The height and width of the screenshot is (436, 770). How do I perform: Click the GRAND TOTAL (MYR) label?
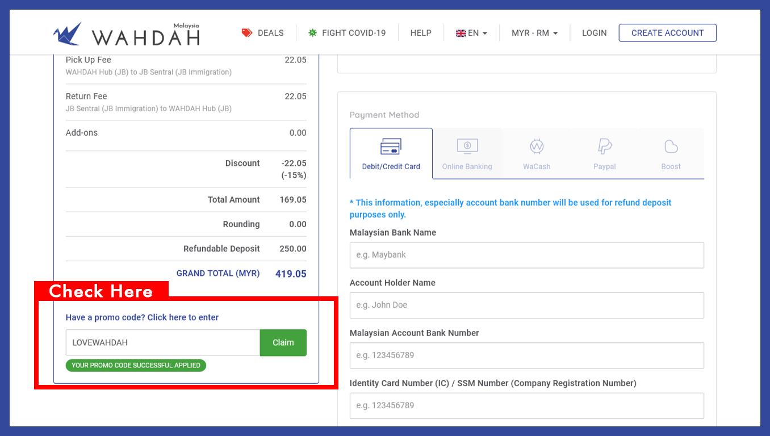pos(218,273)
